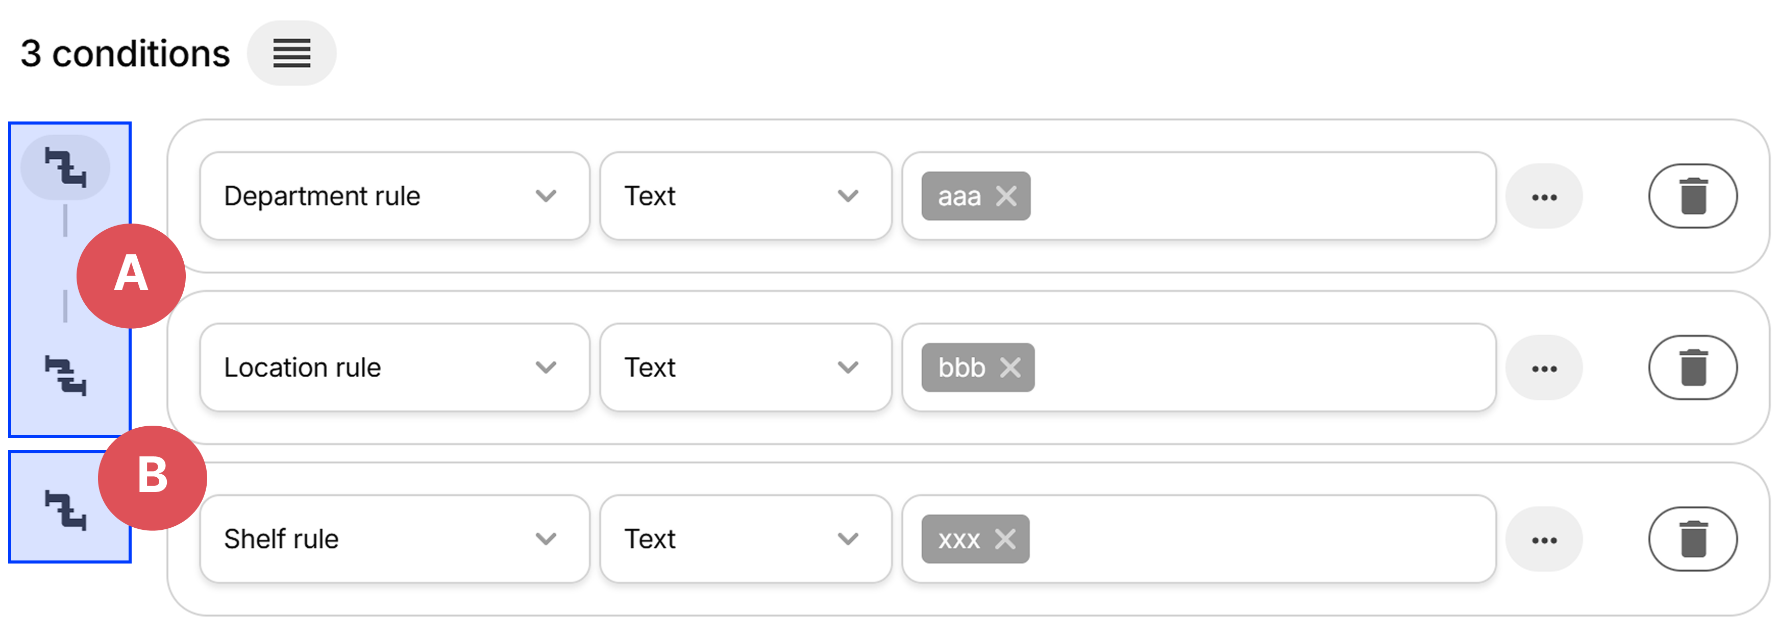Image resolution: width=1780 pixels, height=636 pixels.
Task: Click the grouping icon next to Location rule
Action: coord(66,375)
